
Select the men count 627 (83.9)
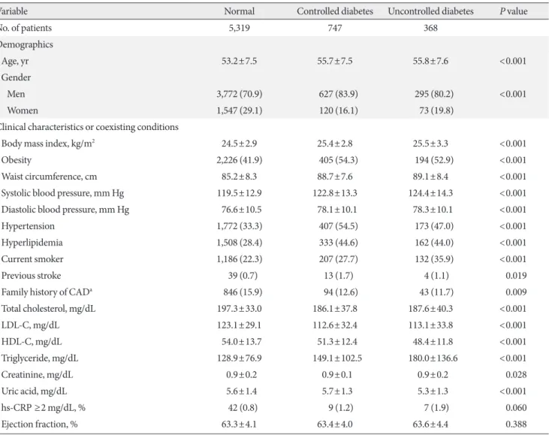338,94
